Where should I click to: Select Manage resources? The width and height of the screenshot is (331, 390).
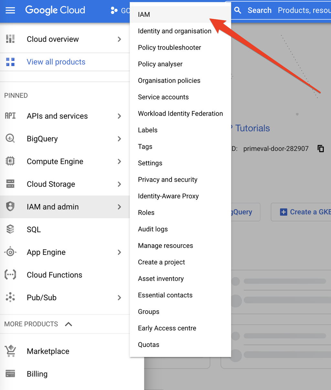pos(180,246)
